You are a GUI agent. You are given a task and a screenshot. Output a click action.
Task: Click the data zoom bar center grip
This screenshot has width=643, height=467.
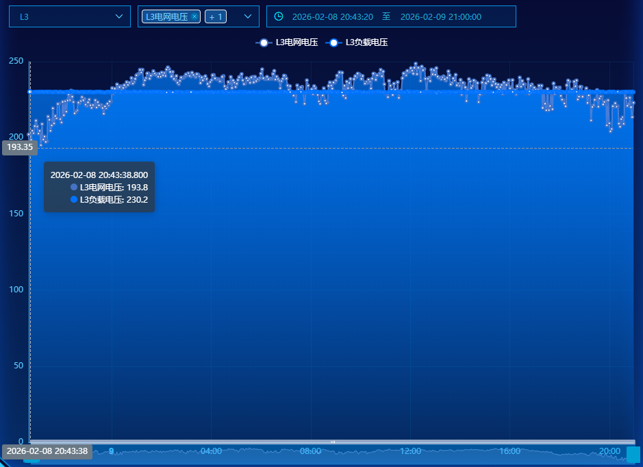pos(333,442)
